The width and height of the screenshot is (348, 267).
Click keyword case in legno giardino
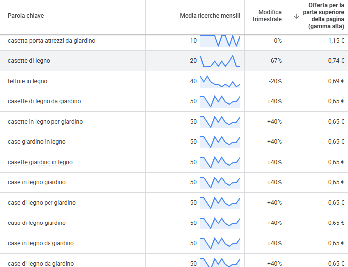37,182
